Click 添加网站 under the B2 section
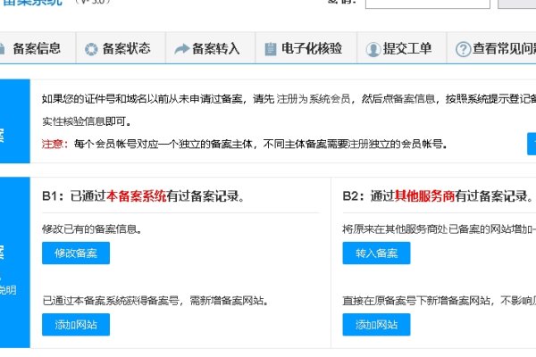The height and width of the screenshot is (357, 536). pyautogui.click(x=376, y=325)
